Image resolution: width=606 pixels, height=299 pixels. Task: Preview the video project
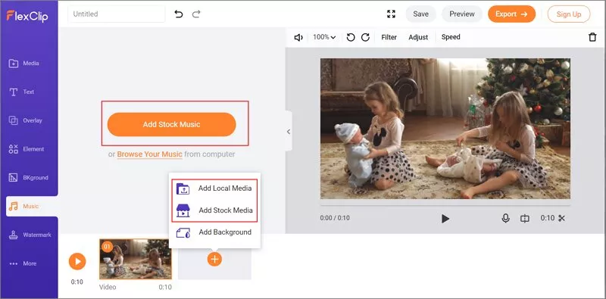tap(462, 14)
